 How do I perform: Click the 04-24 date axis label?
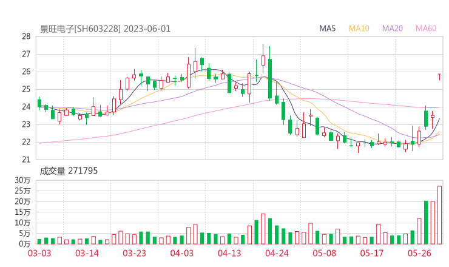click(x=277, y=253)
